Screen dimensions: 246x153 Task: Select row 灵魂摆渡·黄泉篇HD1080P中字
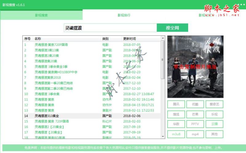click(x=92, y=72)
